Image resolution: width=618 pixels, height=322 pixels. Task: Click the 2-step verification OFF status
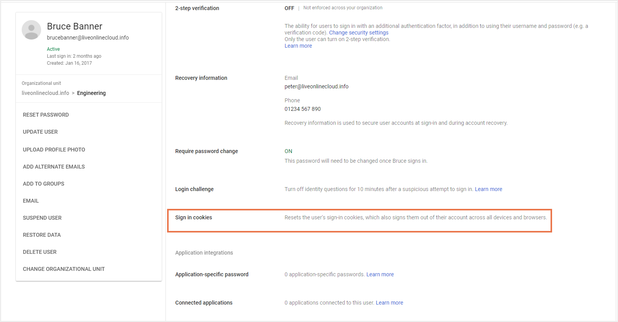coord(289,8)
